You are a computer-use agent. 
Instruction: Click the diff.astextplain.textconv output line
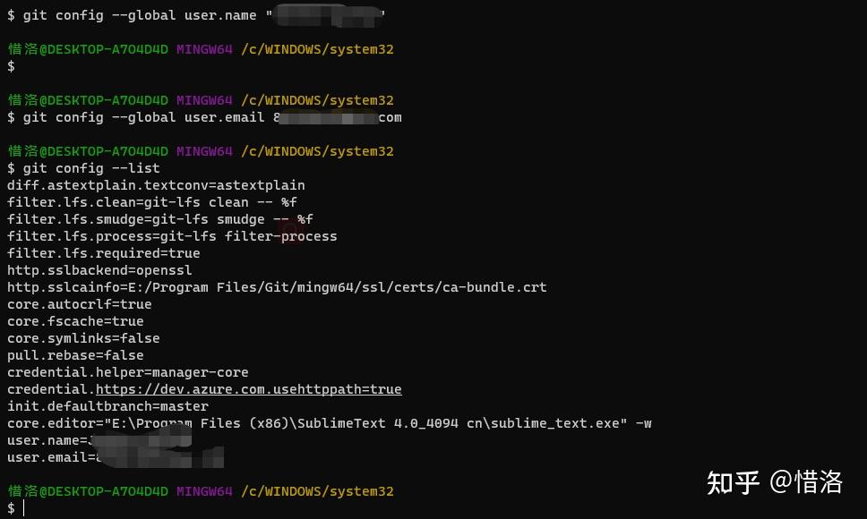pyautogui.click(x=156, y=185)
